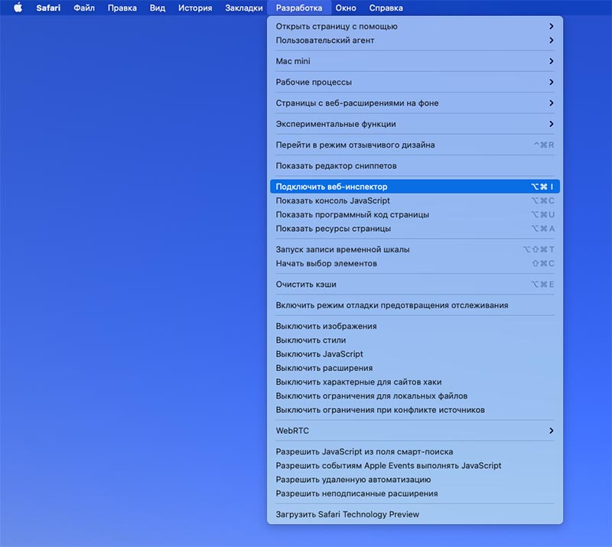
Task: Open the Файл menu
Action: [x=84, y=8]
